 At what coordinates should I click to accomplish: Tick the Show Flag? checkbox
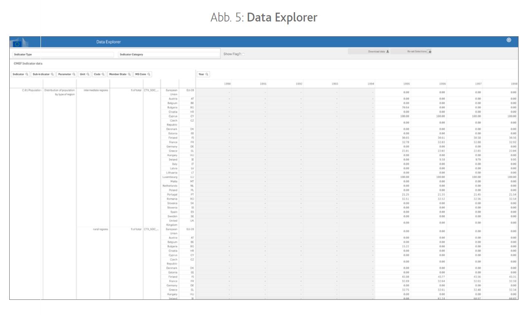coord(244,54)
